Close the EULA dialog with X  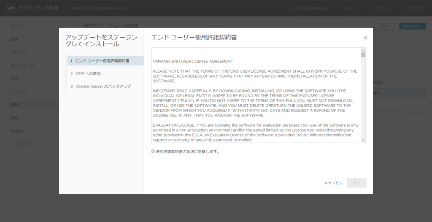pyautogui.click(x=366, y=38)
